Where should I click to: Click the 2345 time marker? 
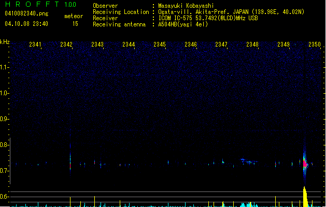click(x=160, y=45)
